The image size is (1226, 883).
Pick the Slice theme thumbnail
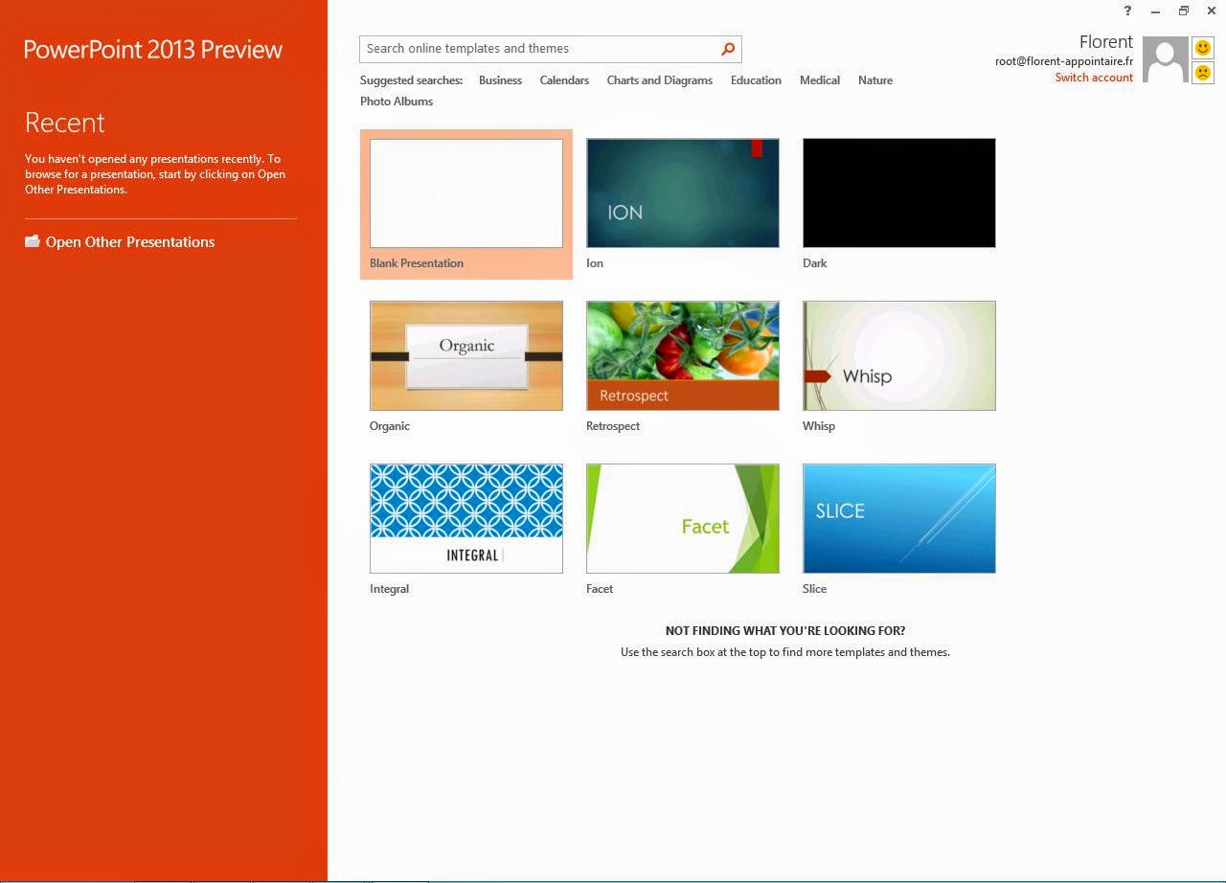[899, 519]
